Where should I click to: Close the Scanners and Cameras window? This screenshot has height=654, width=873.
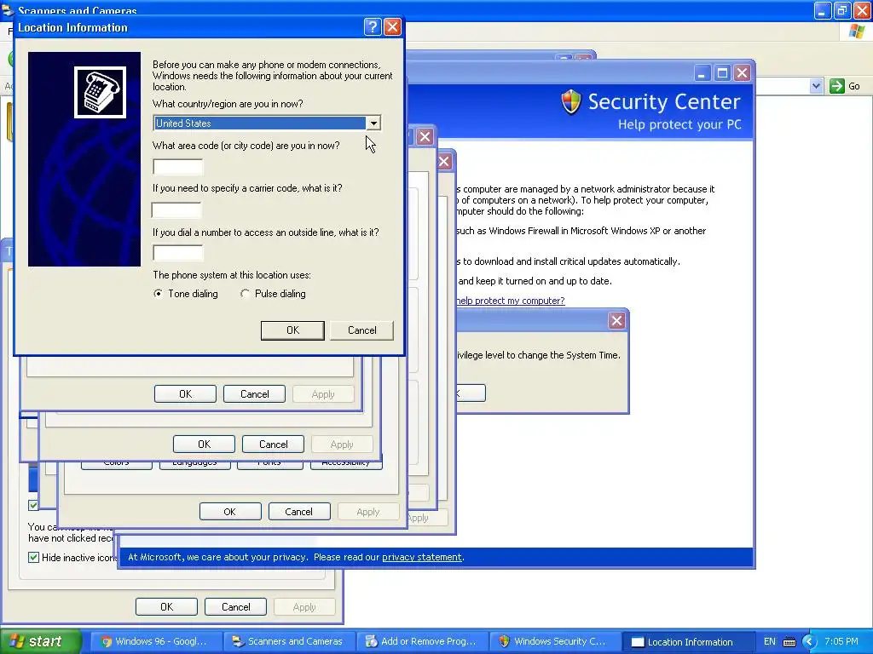pyautogui.click(x=863, y=10)
